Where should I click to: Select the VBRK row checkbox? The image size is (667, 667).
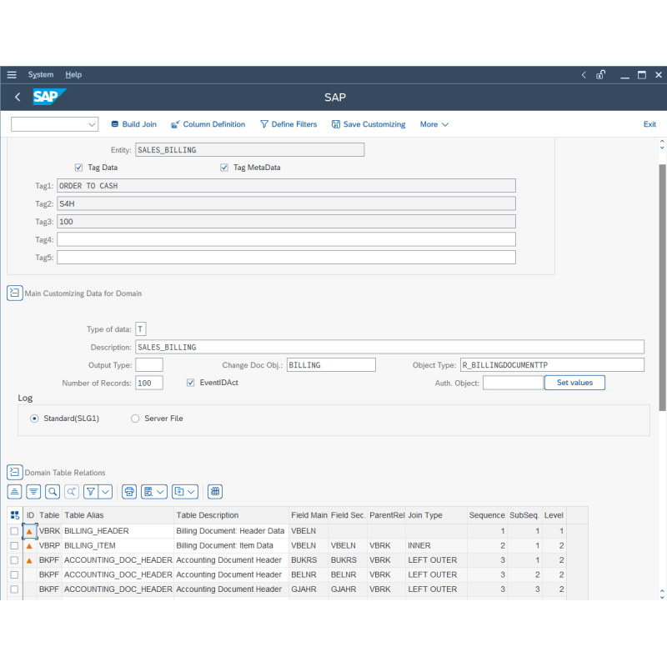tap(14, 531)
